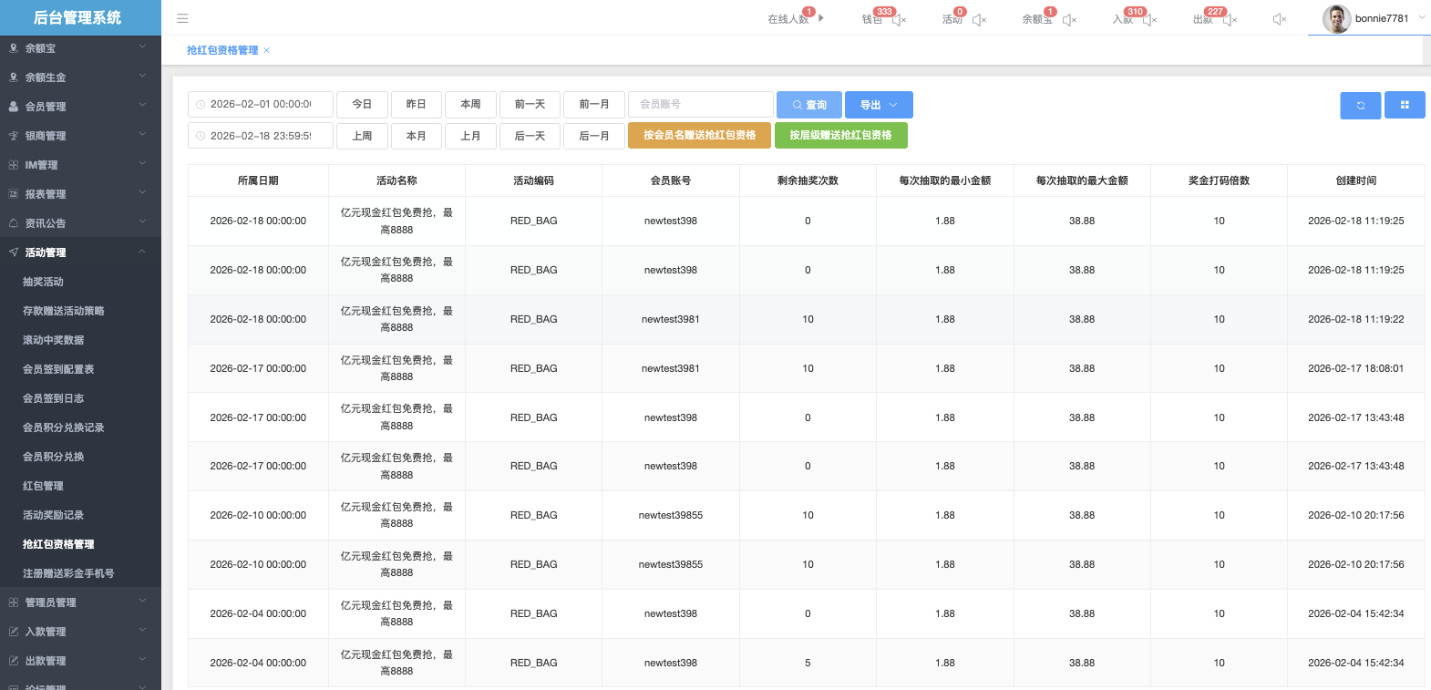1431x690 pixels.
Task: Open 红包管理 in the sidebar
Action: 43,486
